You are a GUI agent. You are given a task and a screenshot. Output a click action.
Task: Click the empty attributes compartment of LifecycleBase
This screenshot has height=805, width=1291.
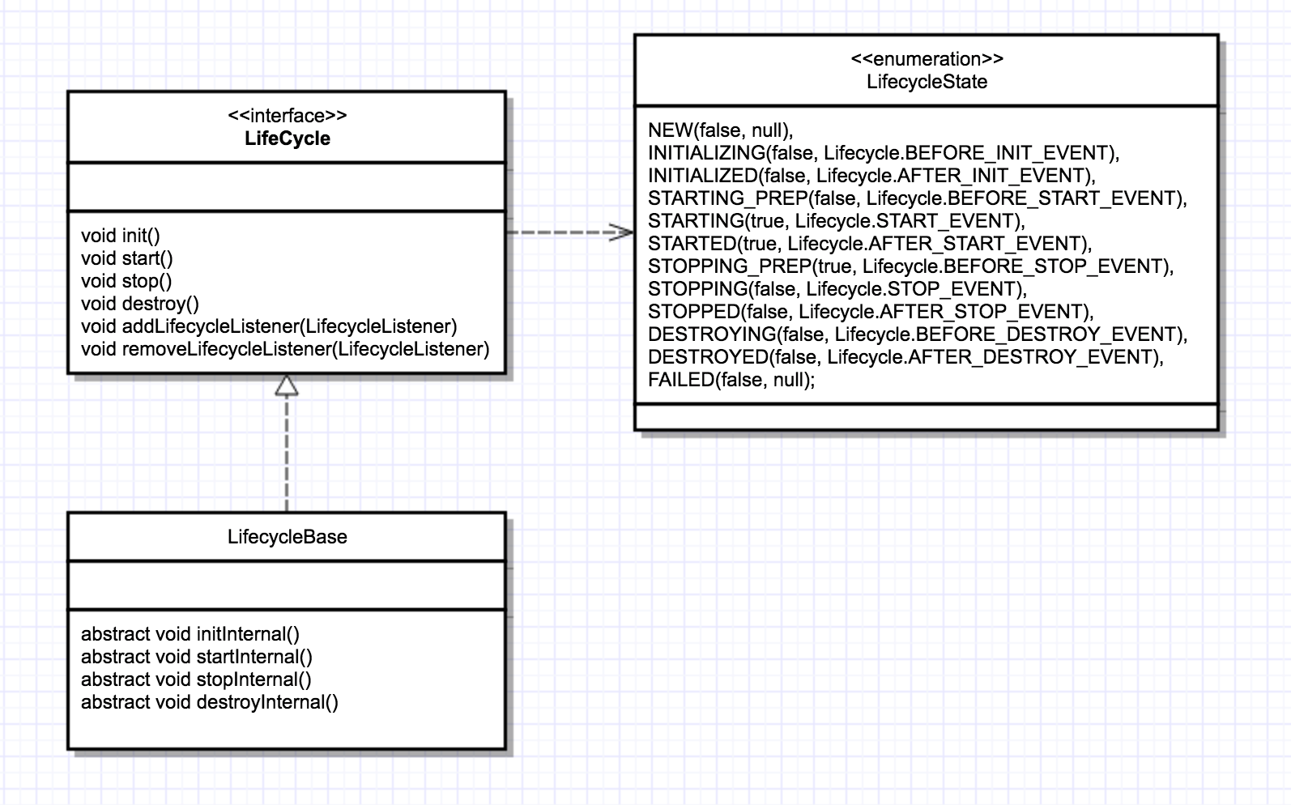(287, 586)
